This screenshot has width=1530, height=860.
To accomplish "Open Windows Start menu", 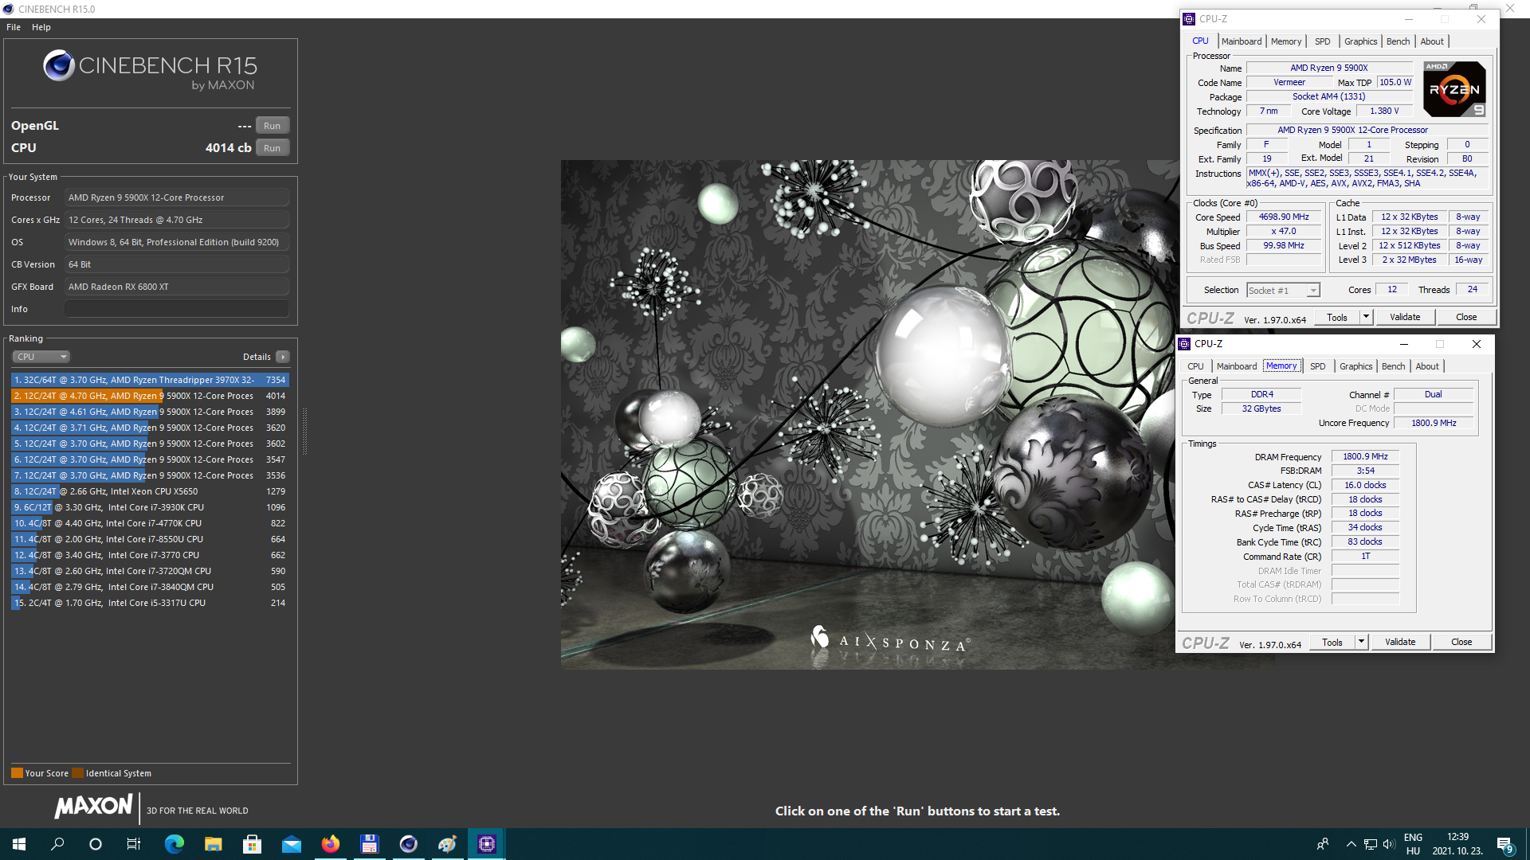I will (x=19, y=844).
